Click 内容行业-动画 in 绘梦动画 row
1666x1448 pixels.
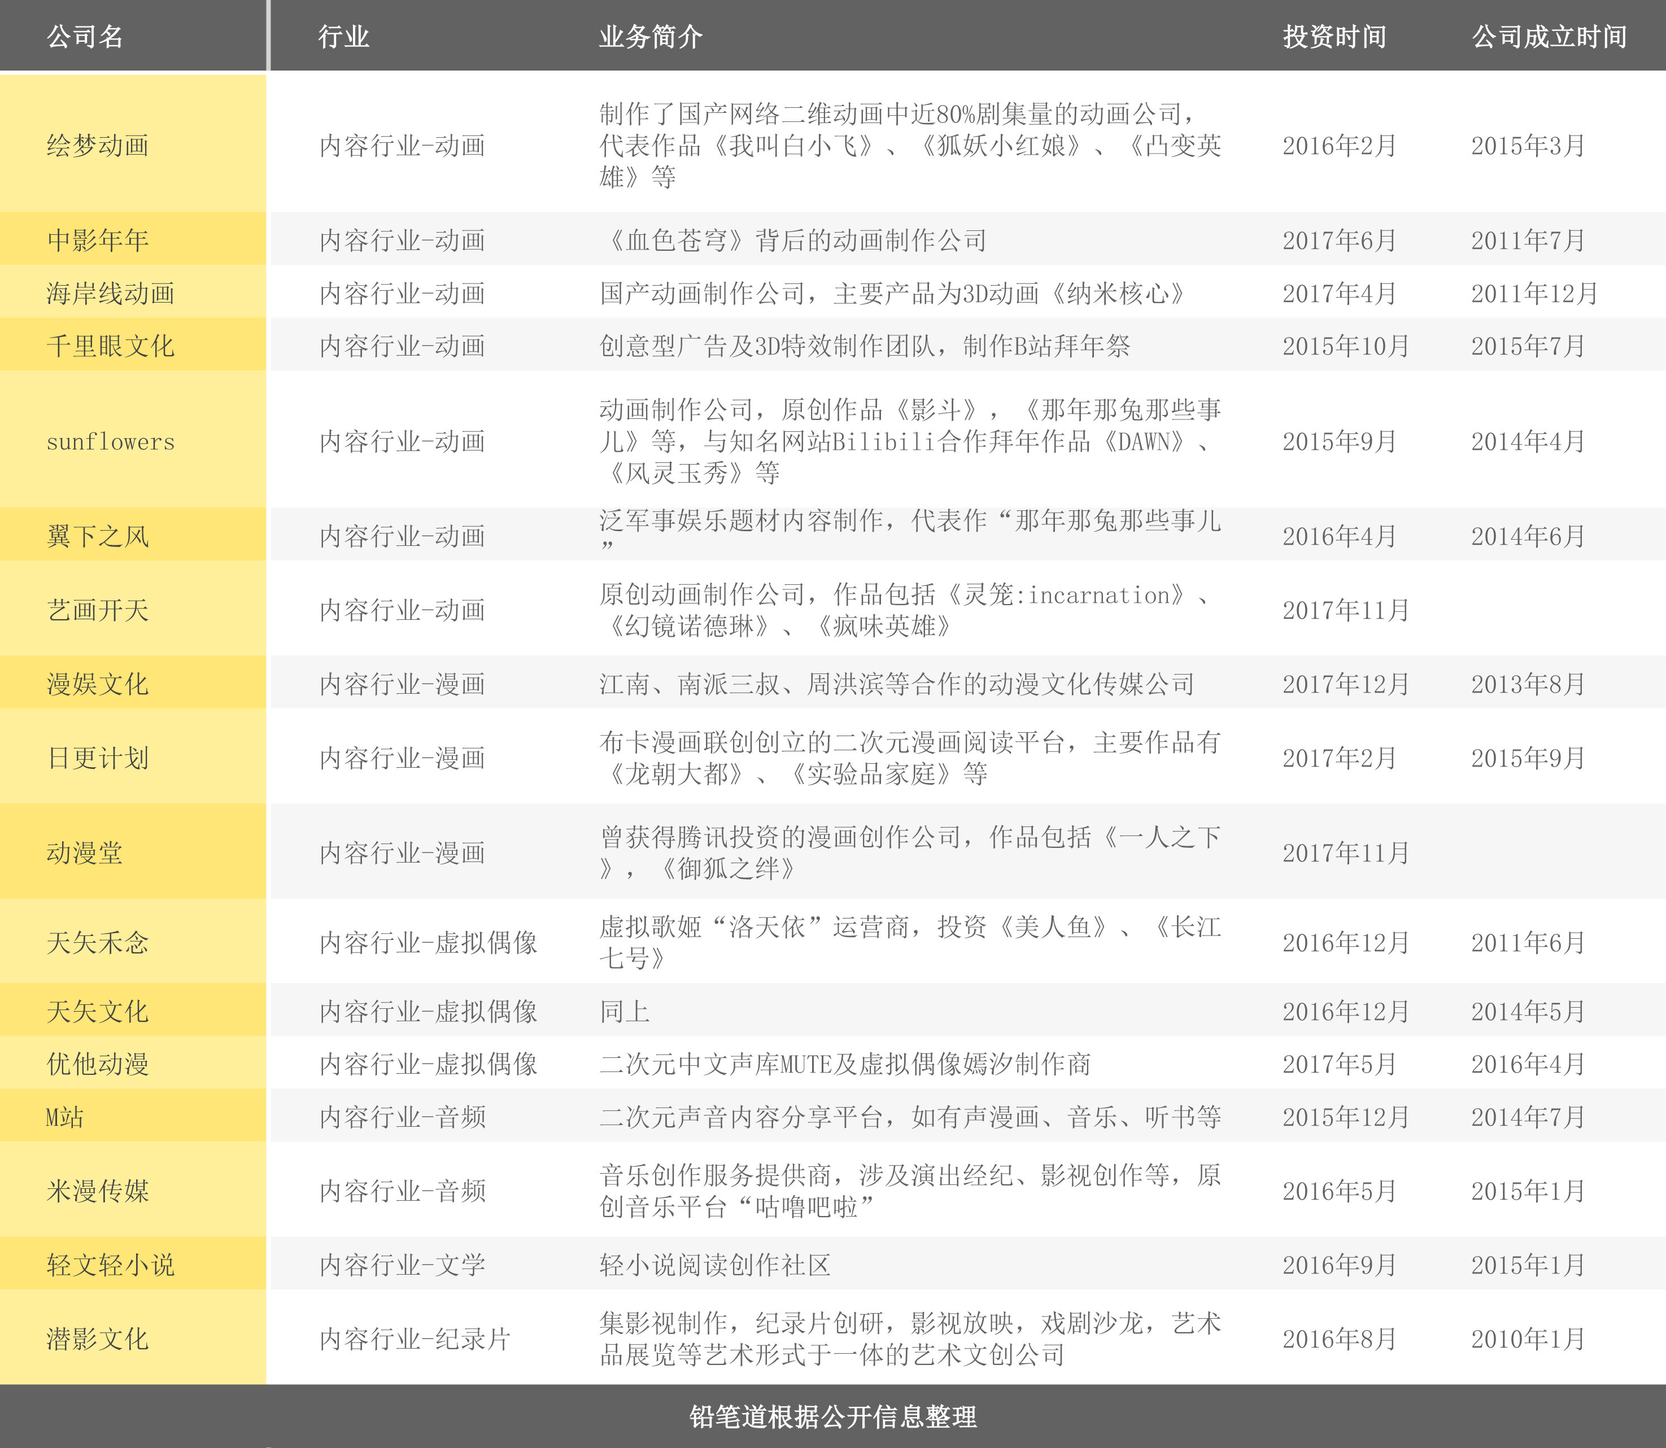pyautogui.click(x=403, y=146)
